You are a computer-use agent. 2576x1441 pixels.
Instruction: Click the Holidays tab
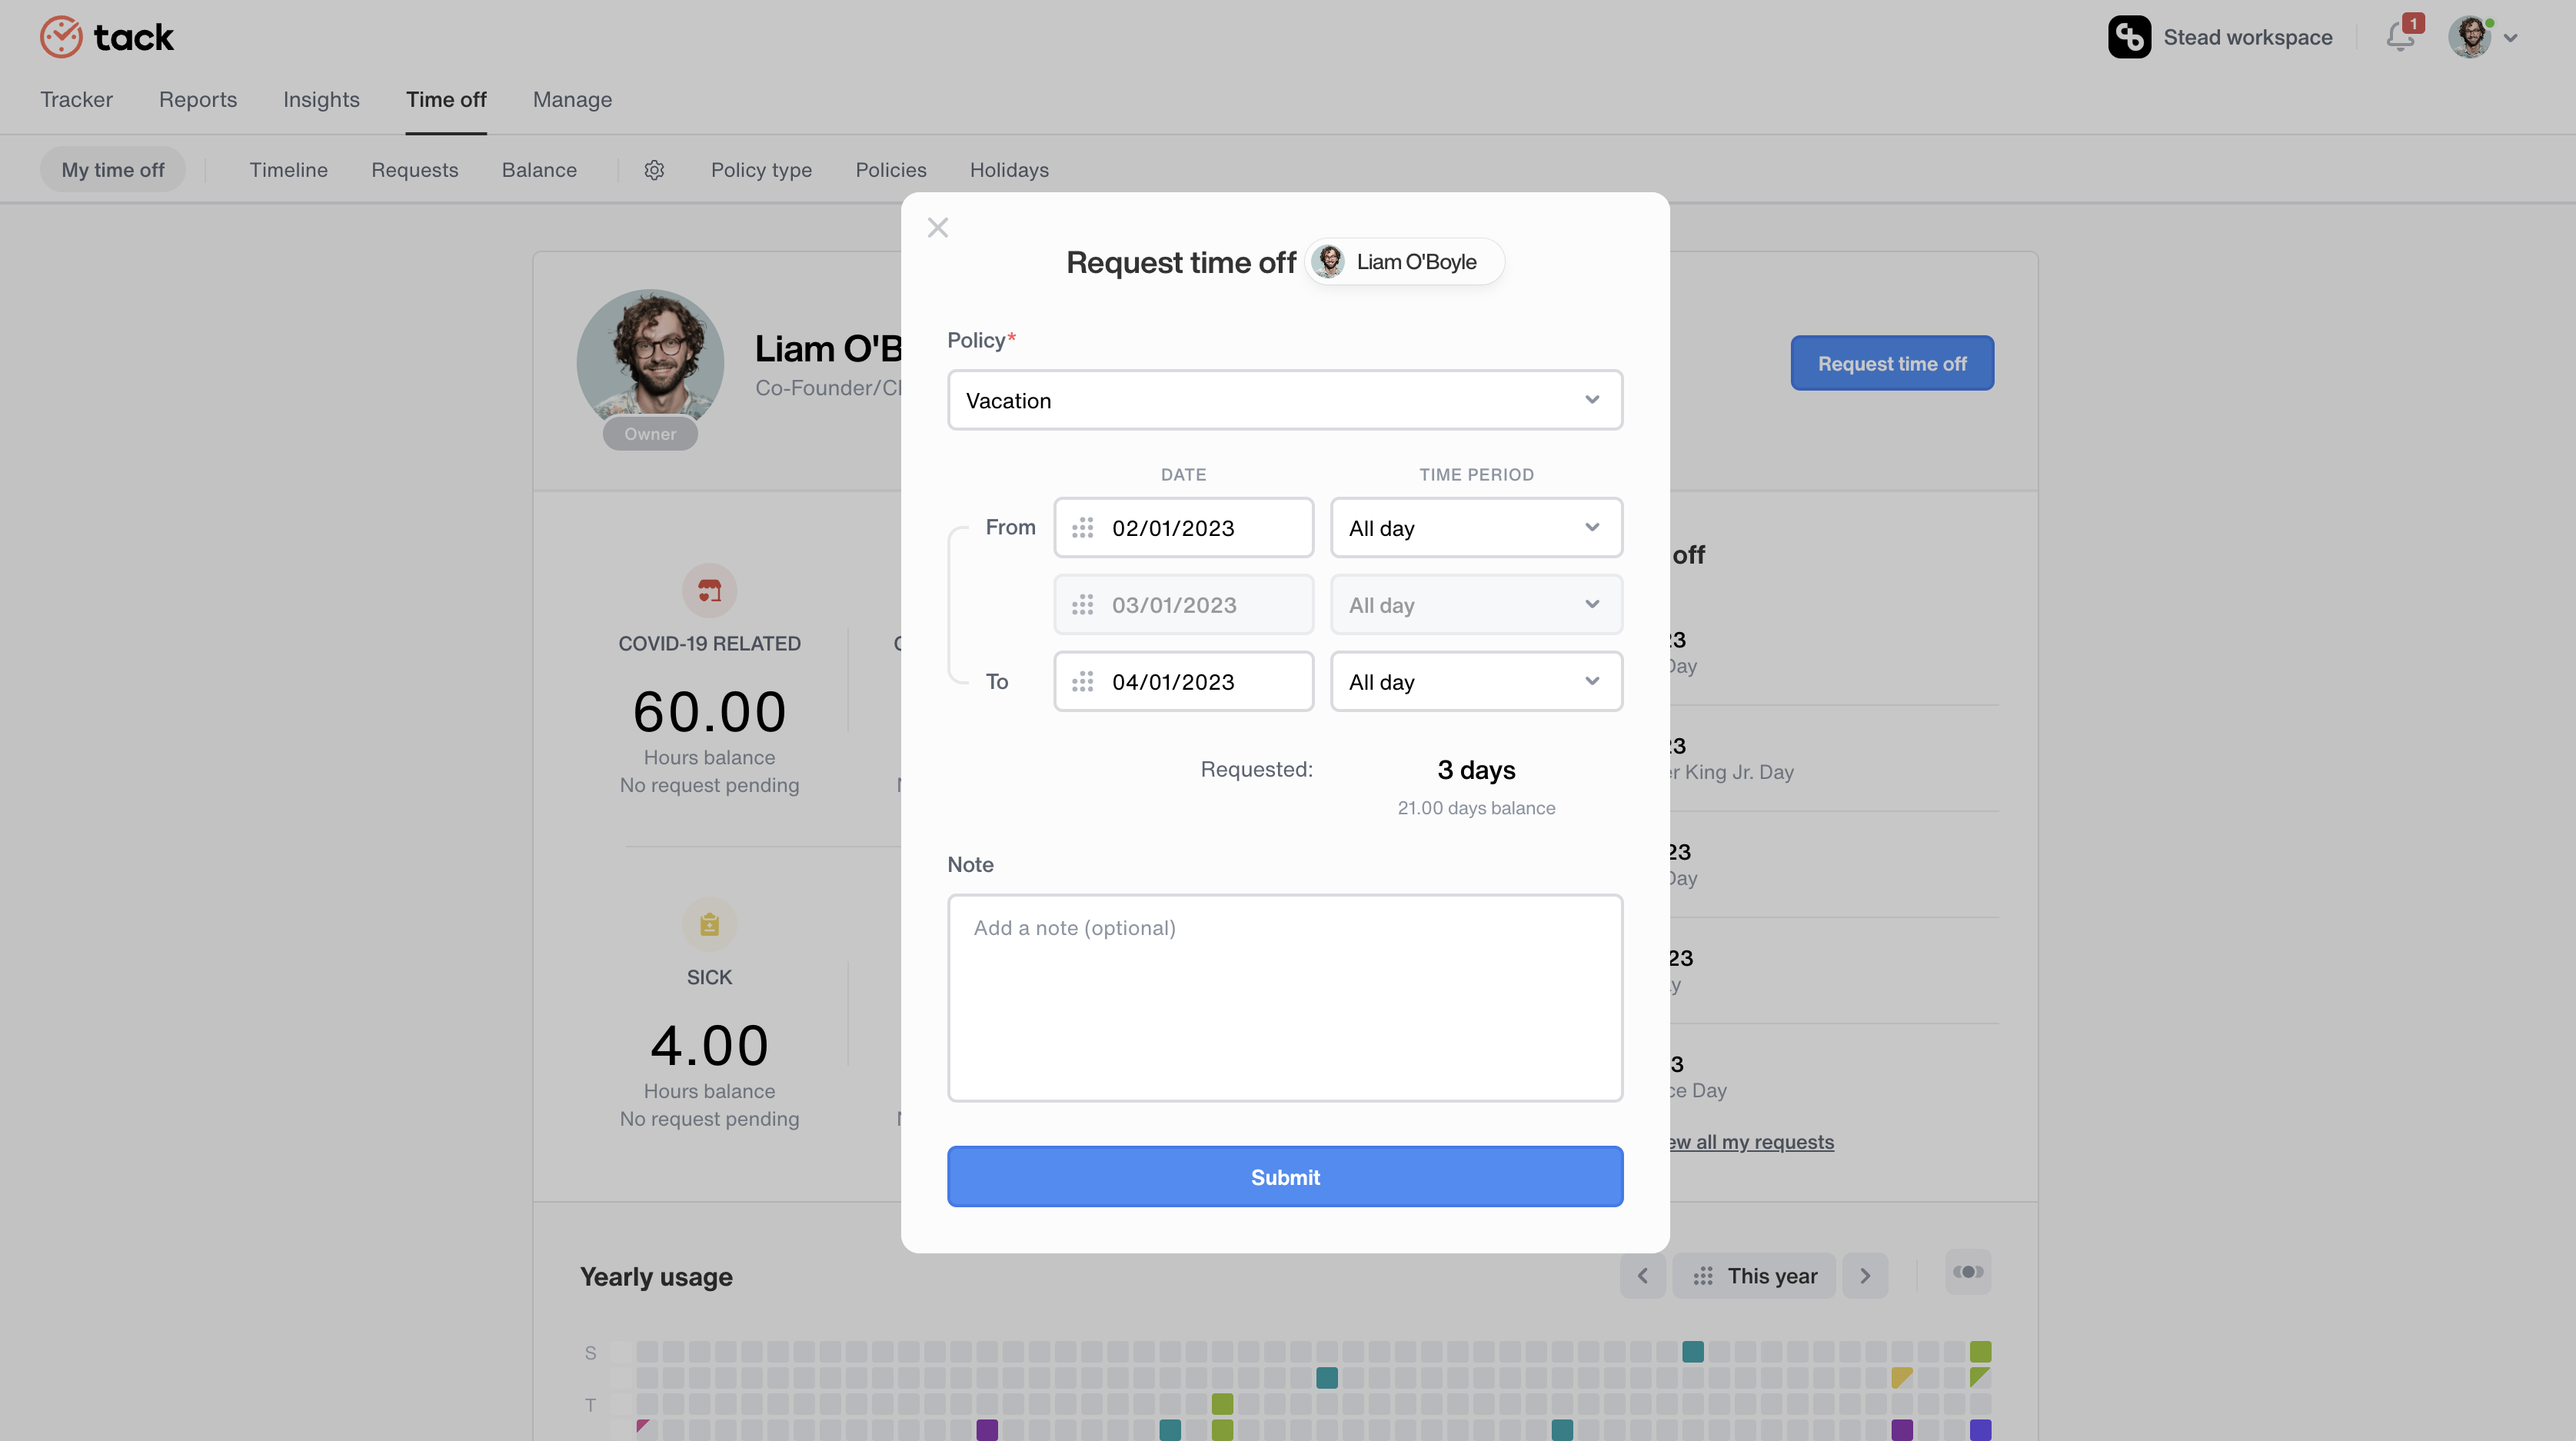(x=1008, y=168)
